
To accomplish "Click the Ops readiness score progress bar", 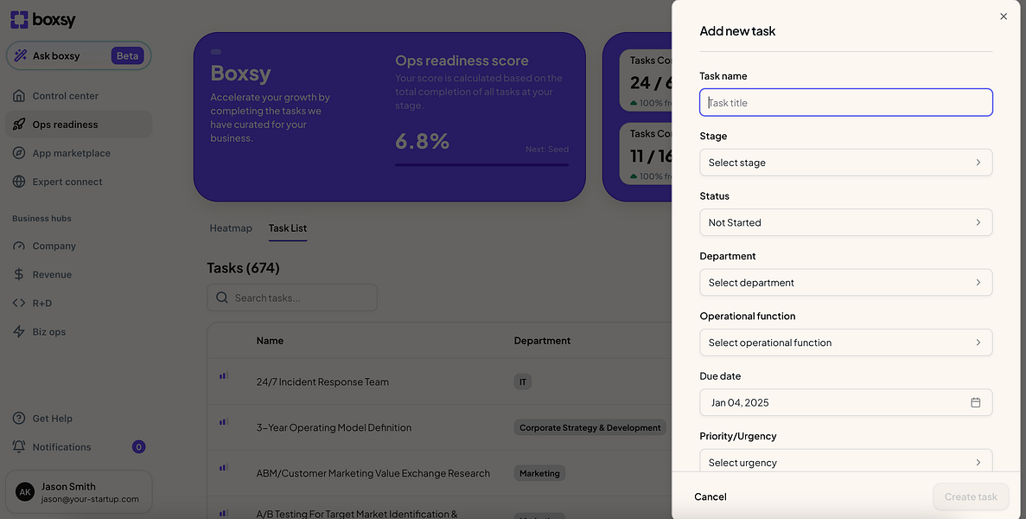I will pos(481,165).
